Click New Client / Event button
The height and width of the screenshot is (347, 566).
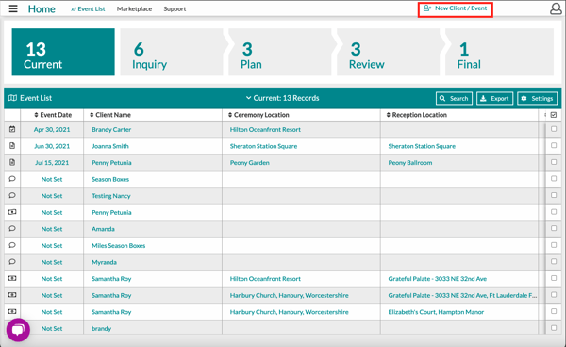pos(456,9)
